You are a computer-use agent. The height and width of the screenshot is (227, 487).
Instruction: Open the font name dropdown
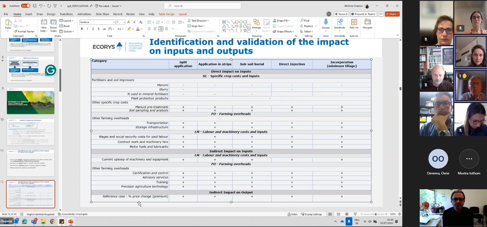(114, 22)
